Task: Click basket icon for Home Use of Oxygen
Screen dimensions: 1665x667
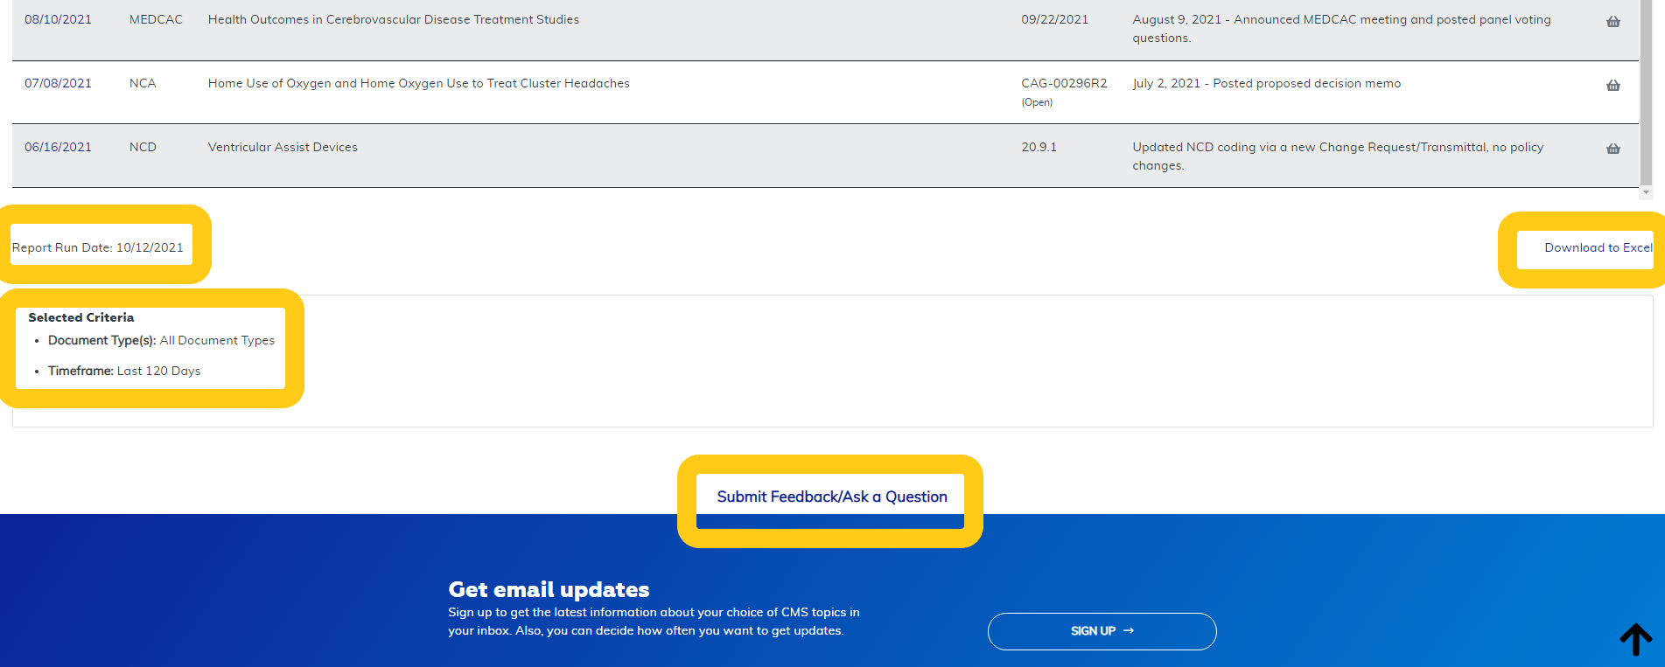Action: coord(1613,86)
